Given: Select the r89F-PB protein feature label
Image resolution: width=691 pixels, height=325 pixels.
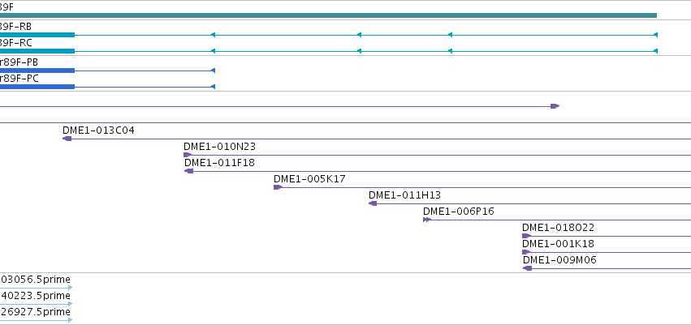Looking at the screenshot, I should [19, 62].
